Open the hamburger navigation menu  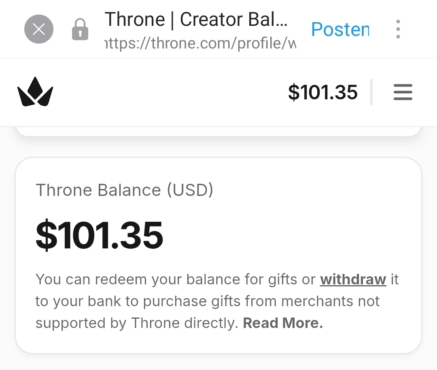click(x=403, y=92)
